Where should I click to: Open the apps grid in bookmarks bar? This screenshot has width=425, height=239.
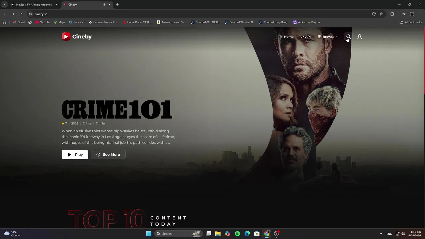4,22
